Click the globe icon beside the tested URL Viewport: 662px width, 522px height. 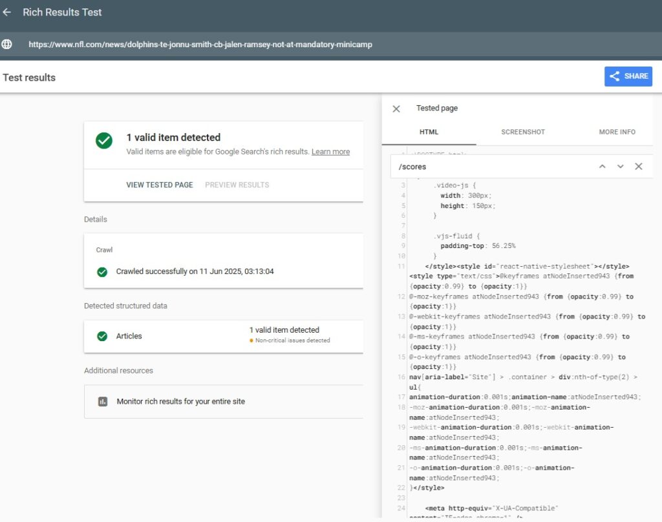[x=6, y=45]
